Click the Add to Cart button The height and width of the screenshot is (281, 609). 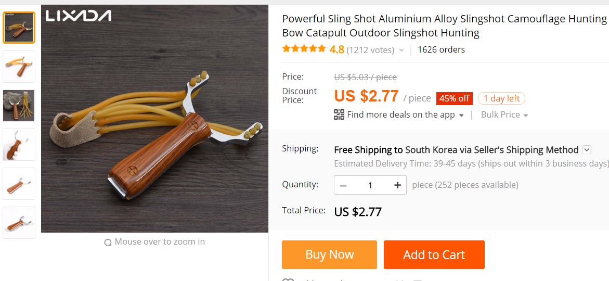[x=434, y=254]
